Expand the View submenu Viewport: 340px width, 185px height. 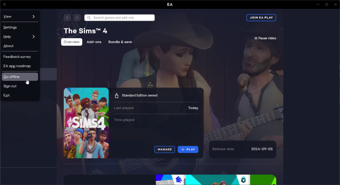pos(20,17)
